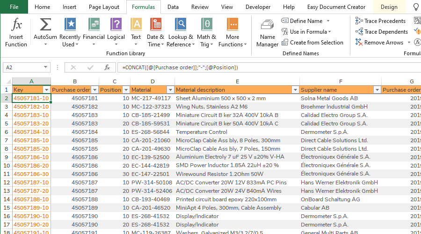Screen dimensions: 421x234
Task: Click the Tell Me lightbulb icon
Action: click(416, 7)
